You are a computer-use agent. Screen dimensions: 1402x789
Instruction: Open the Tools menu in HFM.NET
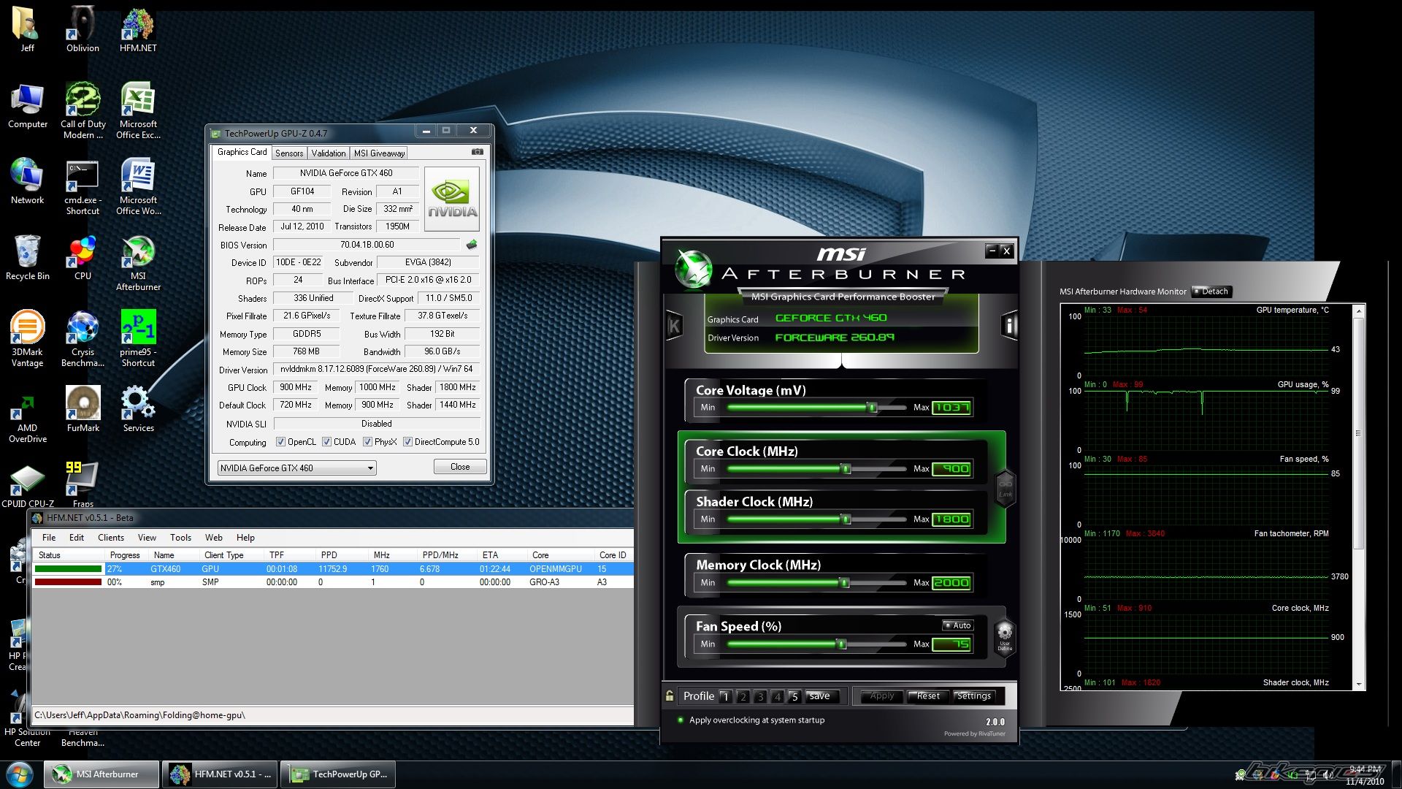tap(180, 537)
